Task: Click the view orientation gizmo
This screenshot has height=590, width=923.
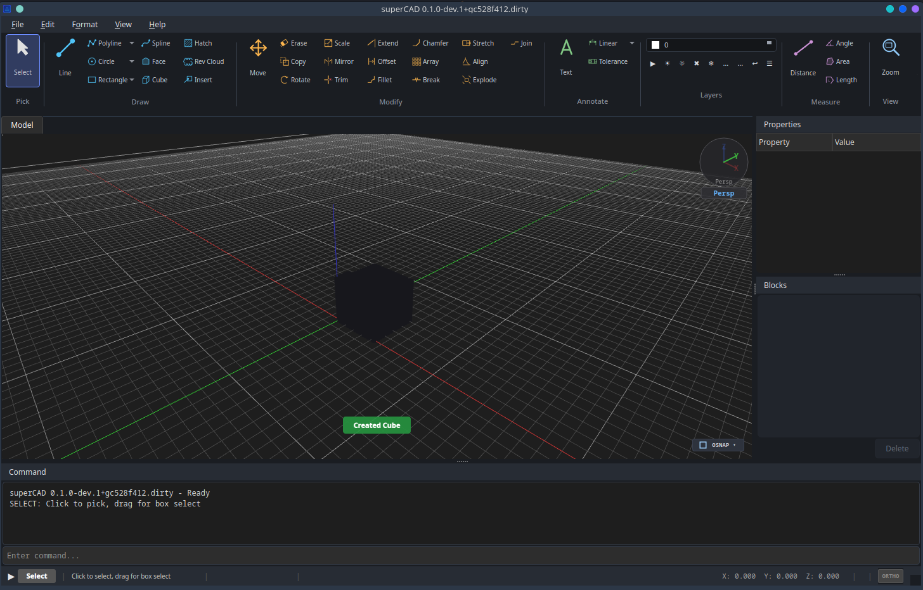Action: pos(724,162)
